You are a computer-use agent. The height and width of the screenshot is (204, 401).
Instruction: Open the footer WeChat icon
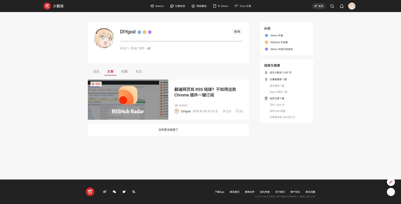click(x=114, y=192)
